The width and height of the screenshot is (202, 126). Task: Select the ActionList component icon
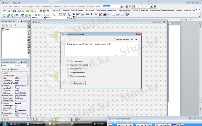127,14
